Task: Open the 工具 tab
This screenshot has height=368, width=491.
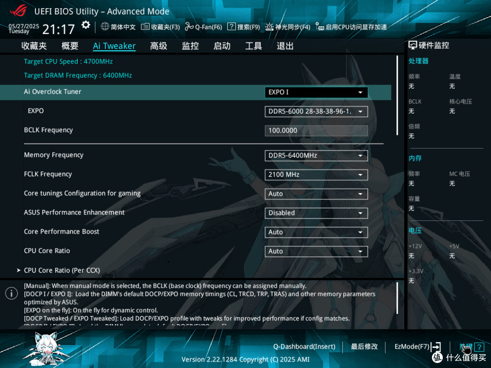Action: (253, 46)
